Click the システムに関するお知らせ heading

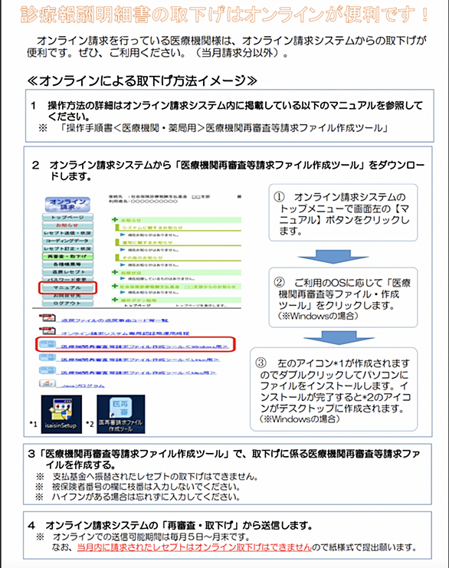pyautogui.click(x=152, y=228)
